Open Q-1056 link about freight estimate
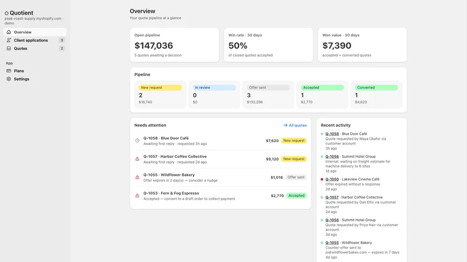This screenshot has height=262, width=467. tap(332, 157)
